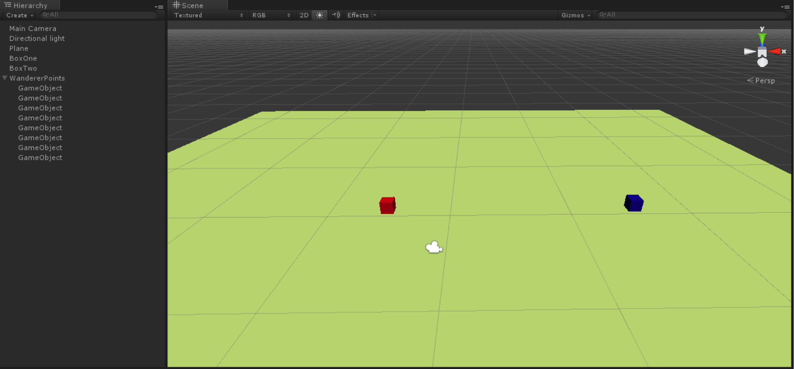Viewport: 794px width, 369px height.
Task: Open the Gizmos menu
Action: coord(575,15)
